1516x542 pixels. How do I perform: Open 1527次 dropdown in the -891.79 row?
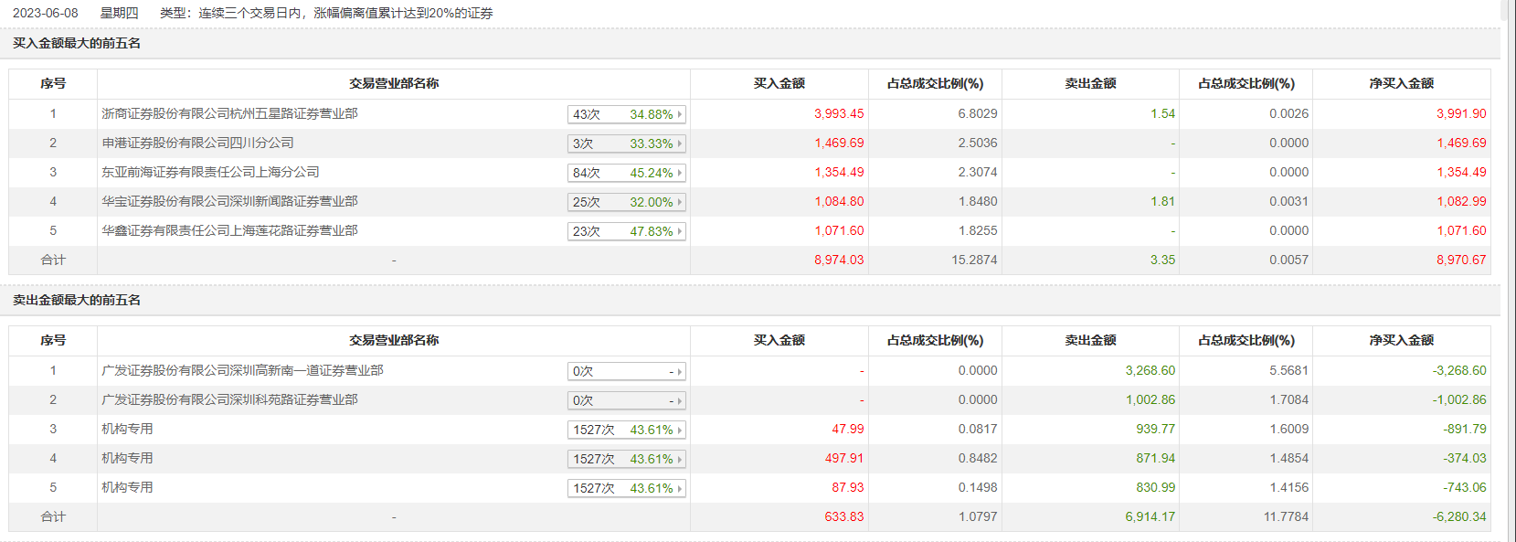(x=680, y=430)
